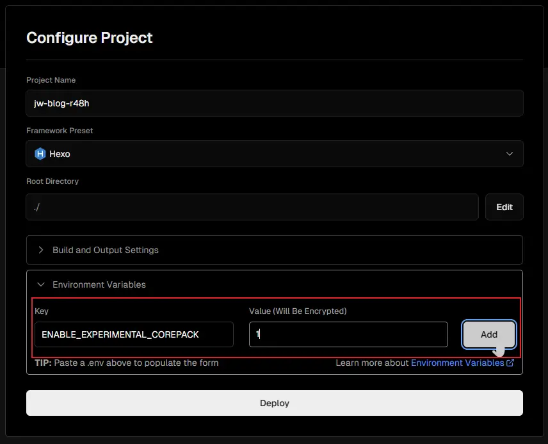Click the Build and Output Settings title
548x444 pixels.
106,250
